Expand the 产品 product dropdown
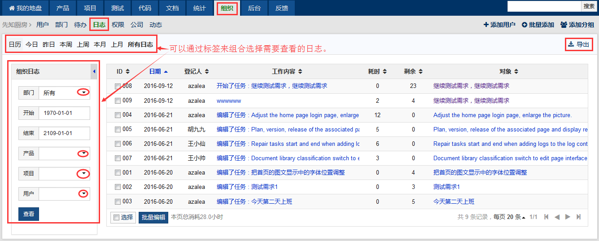 point(83,153)
